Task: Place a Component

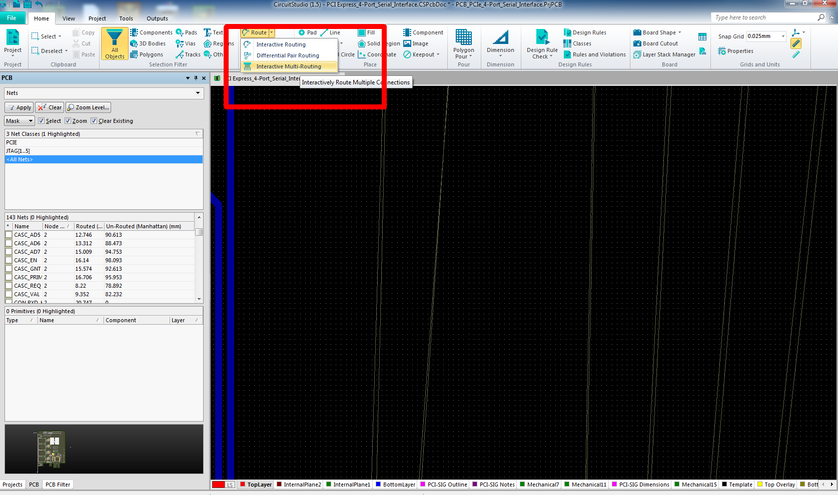Action: click(423, 32)
